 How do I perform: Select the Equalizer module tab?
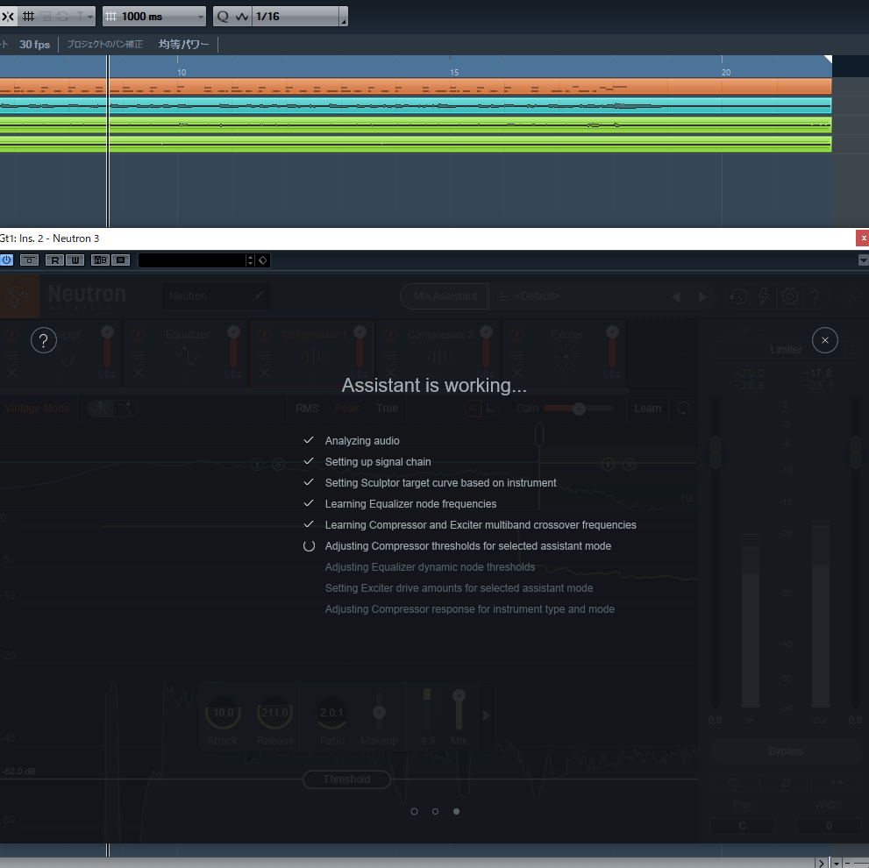[187, 353]
